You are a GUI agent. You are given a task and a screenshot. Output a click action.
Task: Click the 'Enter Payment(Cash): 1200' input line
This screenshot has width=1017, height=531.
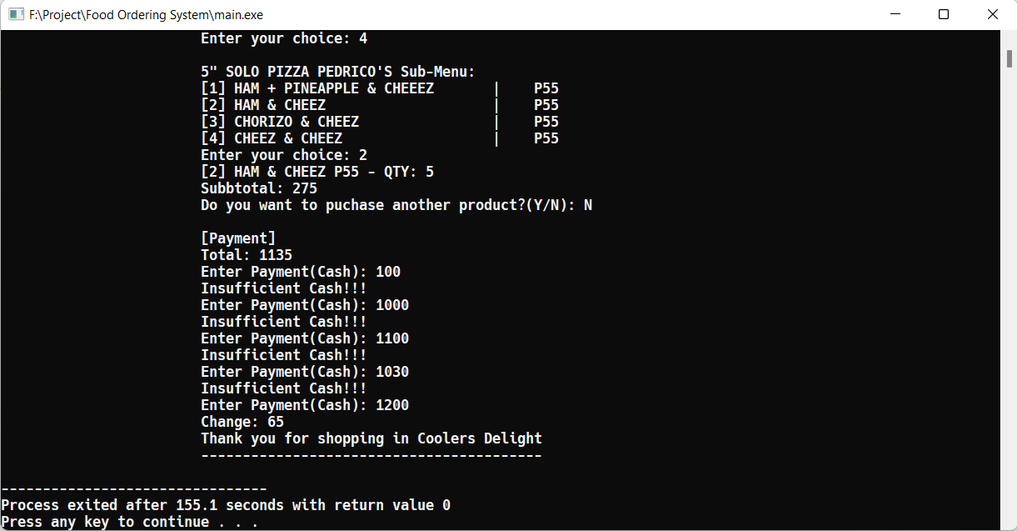(x=304, y=404)
